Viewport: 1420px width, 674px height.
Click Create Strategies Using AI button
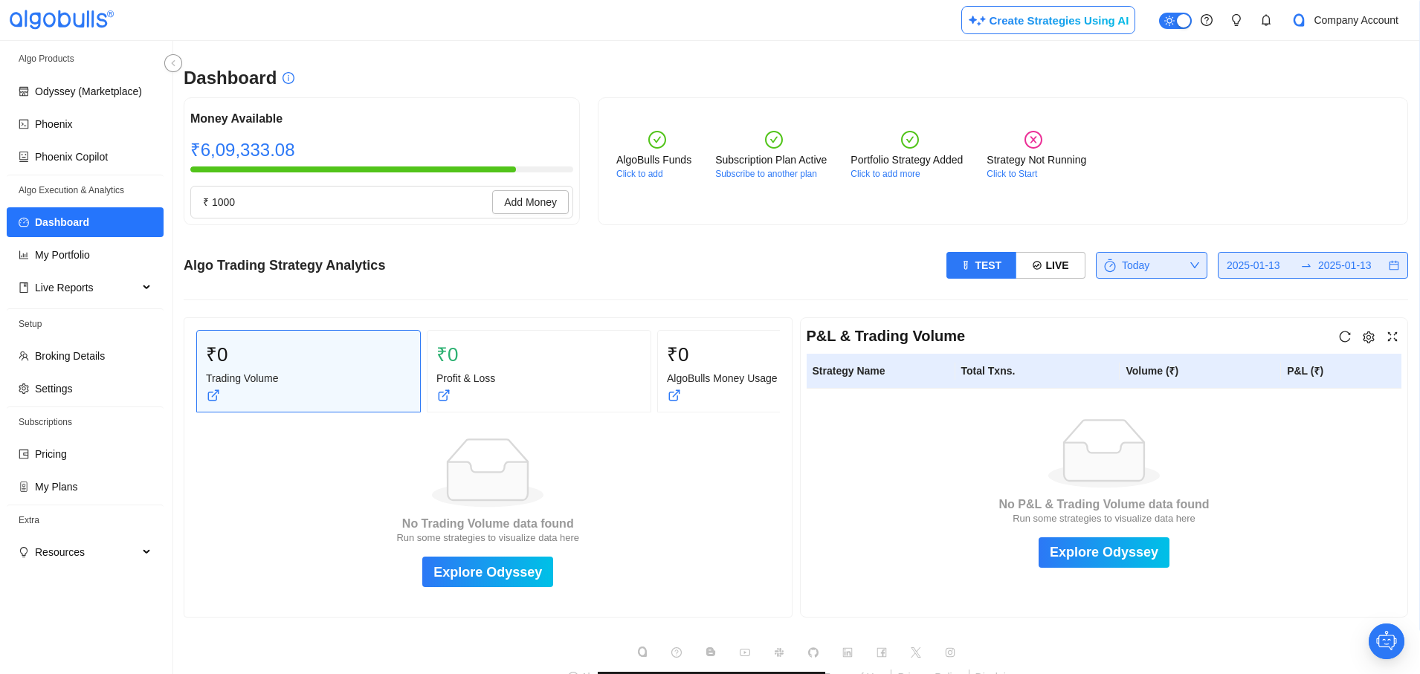1048,20
